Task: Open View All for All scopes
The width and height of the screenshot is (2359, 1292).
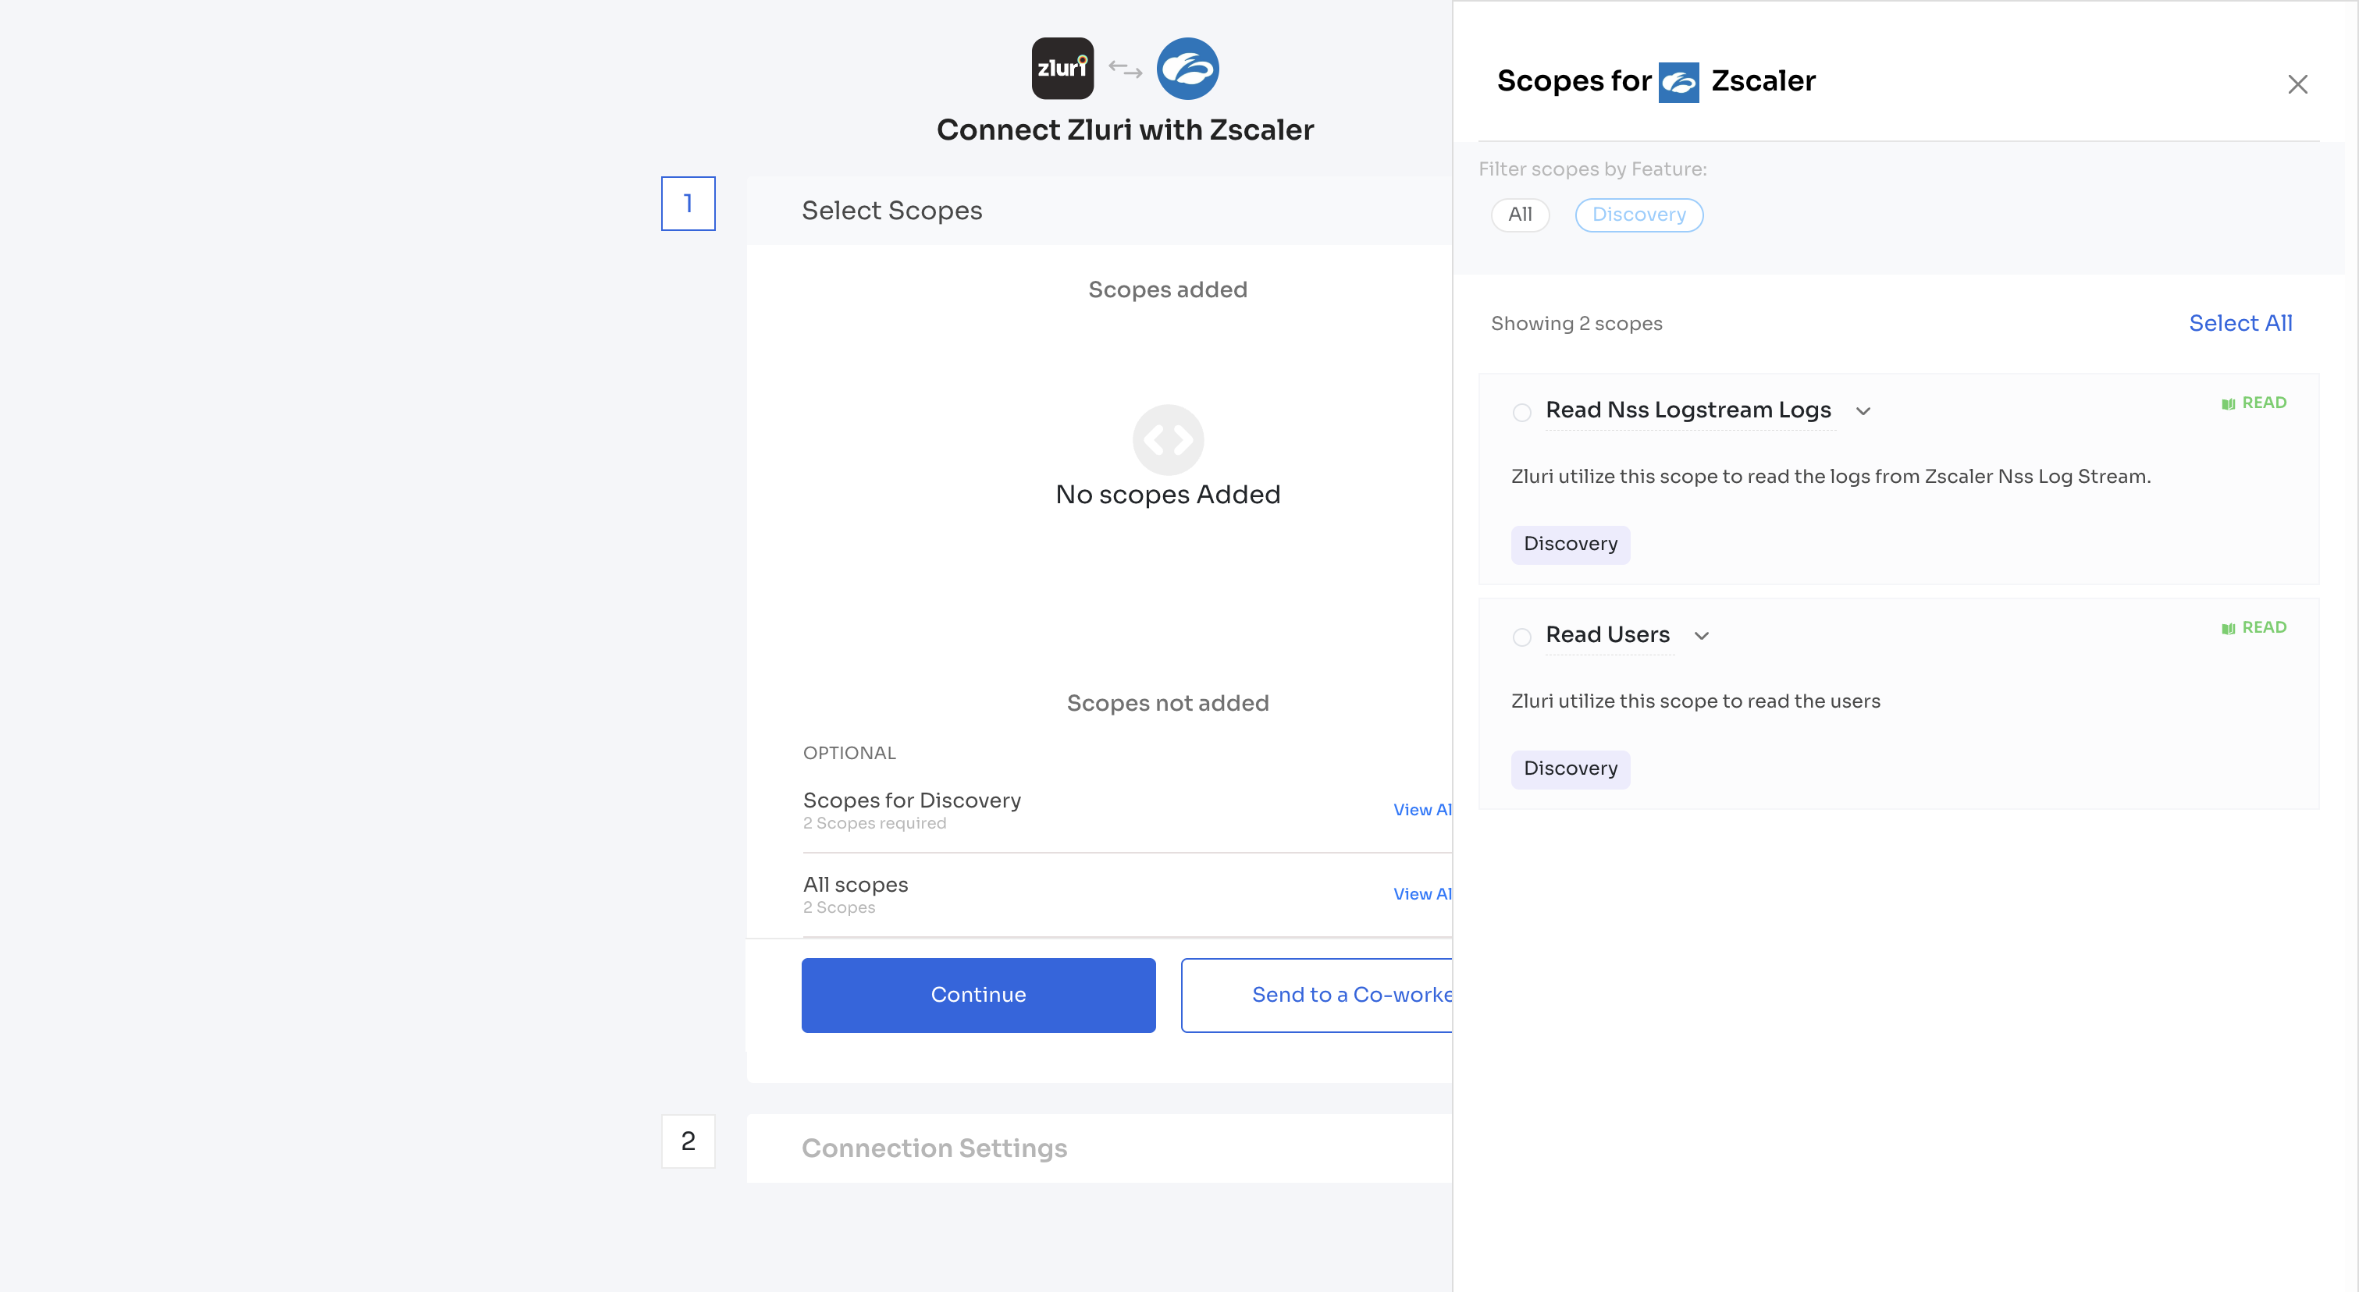Action: (1421, 894)
